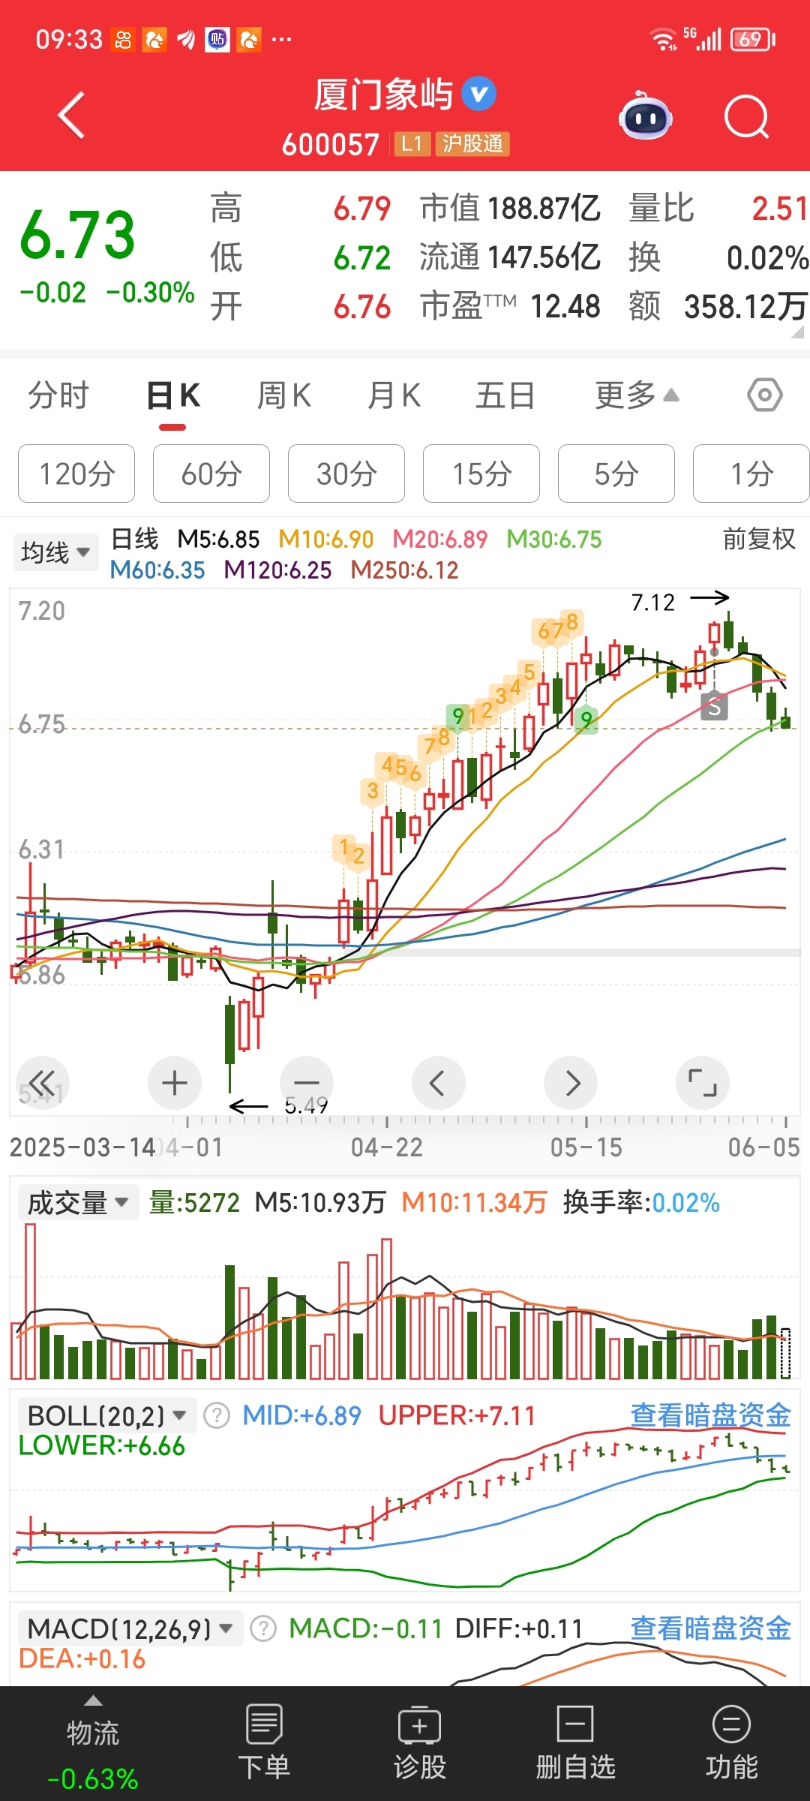The width and height of the screenshot is (810, 1801).
Task: Tap the 04-22 date axis marker
Action: click(386, 1147)
